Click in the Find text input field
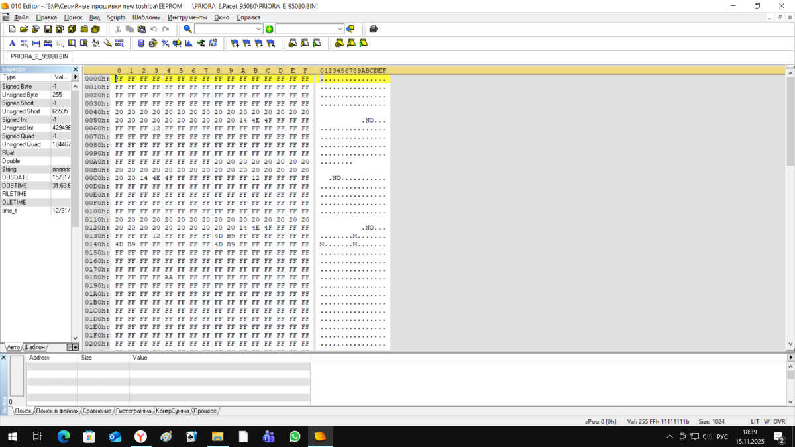This screenshot has width=795, height=447. (225, 29)
